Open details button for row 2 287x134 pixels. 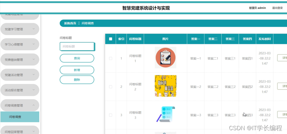282,86
